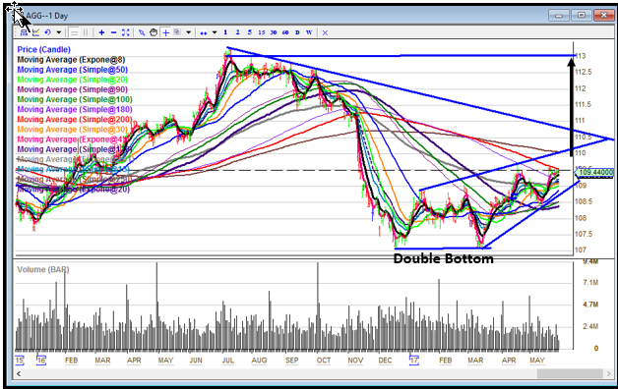Select the hand pan tool
The height and width of the screenshot is (389, 618).
tap(154, 32)
